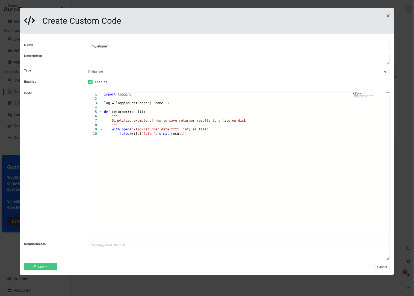414x296 pixels.
Task: Click the download arrow icon at the right edge
Action: pyautogui.click(x=409, y=262)
